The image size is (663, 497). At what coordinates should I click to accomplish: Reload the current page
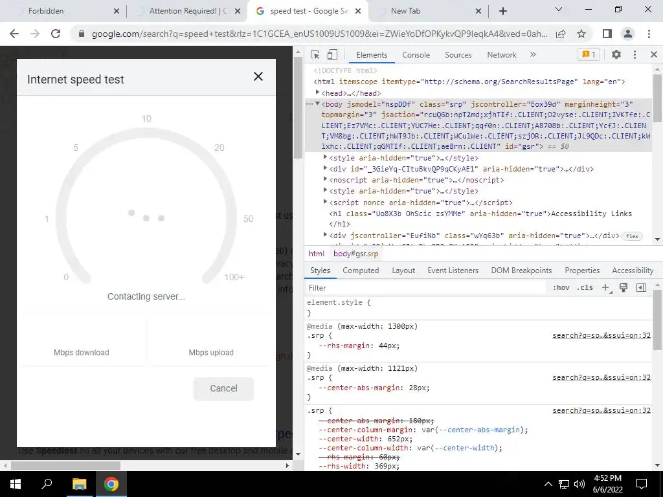point(56,34)
